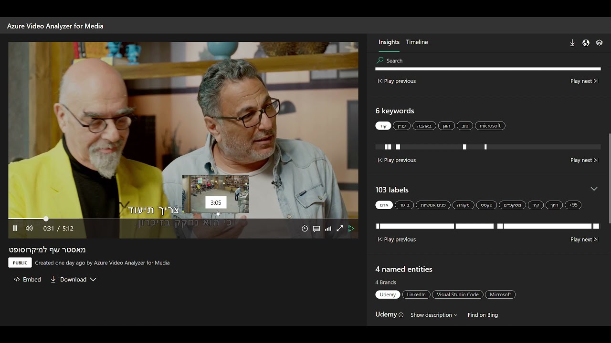611x343 pixels.
Task: Play next in the labels section
Action: click(584, 239)
